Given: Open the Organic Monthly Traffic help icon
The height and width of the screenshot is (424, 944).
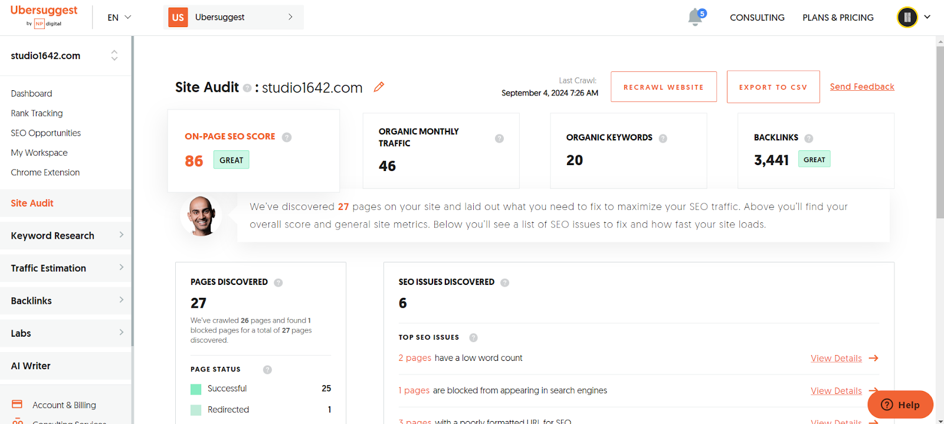Looking at the screenshot, I should click(x=499, y=139).
